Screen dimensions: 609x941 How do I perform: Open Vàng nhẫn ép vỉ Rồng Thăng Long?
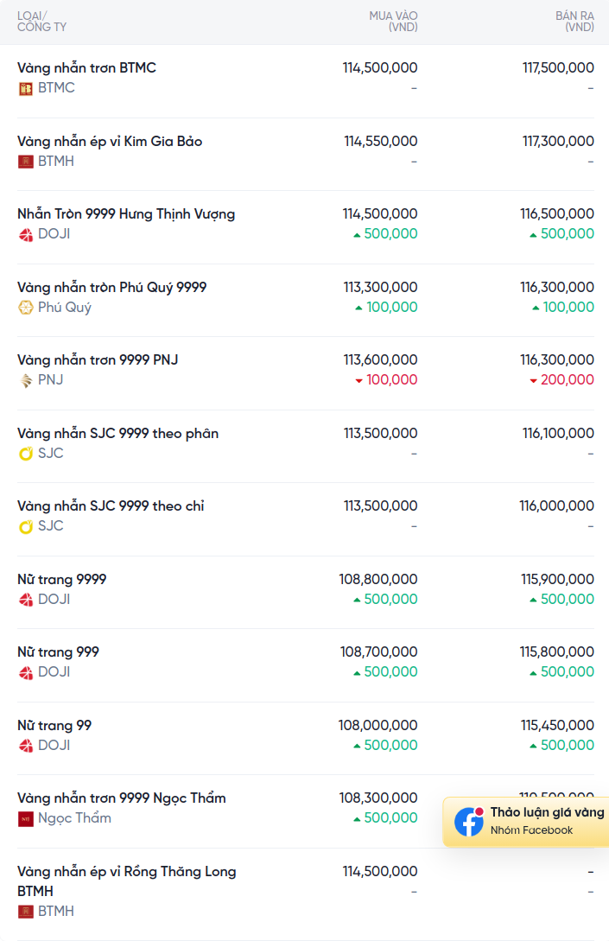[127, 881]
